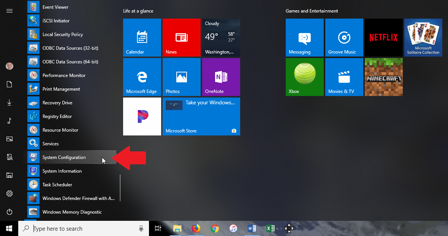This screenshot has height=236, width=448.
Task: Open the Event Viewer icon in app list
Action: (x=33, y=7)
